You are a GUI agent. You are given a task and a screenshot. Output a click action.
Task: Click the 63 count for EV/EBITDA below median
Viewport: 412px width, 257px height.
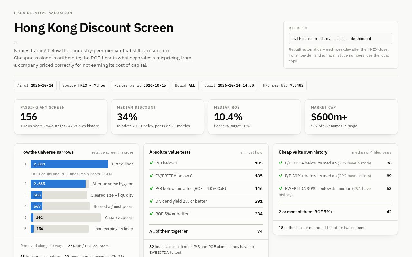(x=389, y=189)
